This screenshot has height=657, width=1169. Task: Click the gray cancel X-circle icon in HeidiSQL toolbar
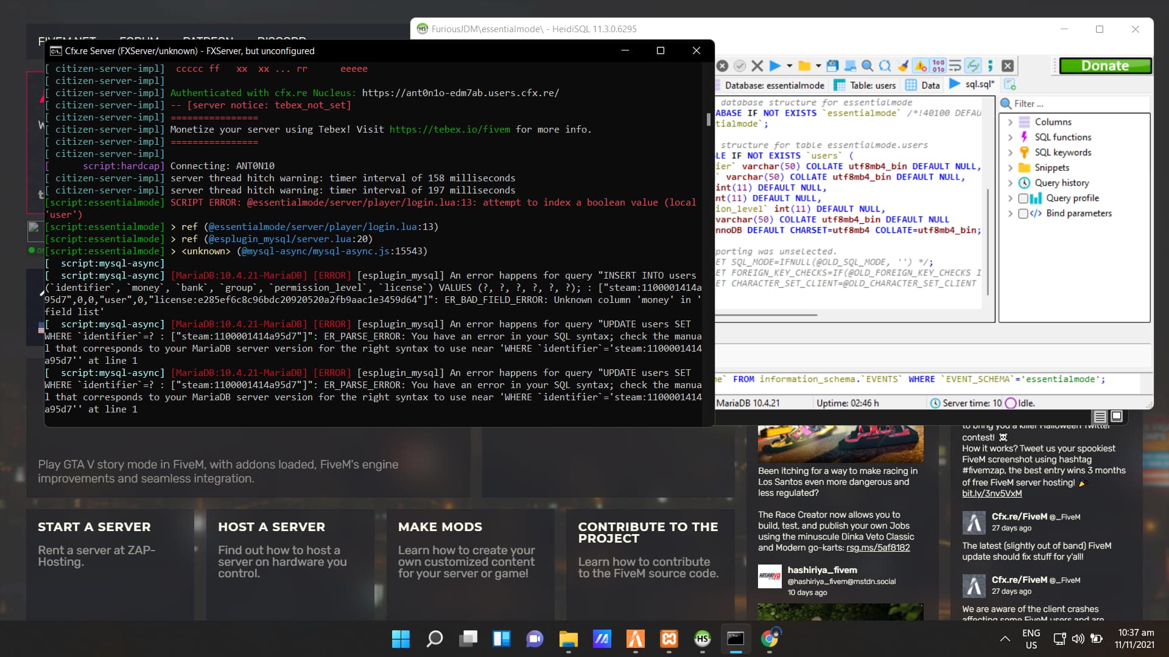[x=722, y=66]
